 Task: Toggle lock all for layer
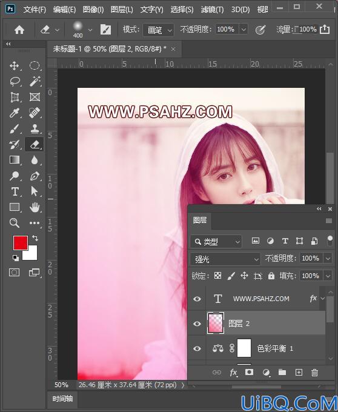271,276
